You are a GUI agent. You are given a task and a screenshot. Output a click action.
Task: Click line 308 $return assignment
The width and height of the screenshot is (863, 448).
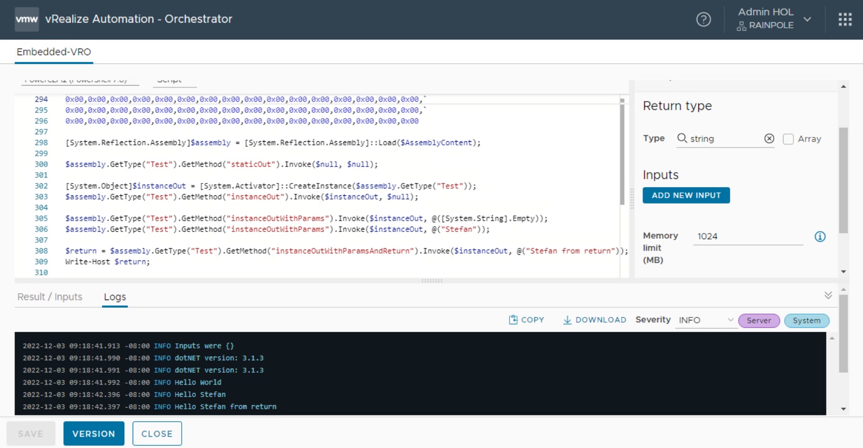tap(346, 251)
